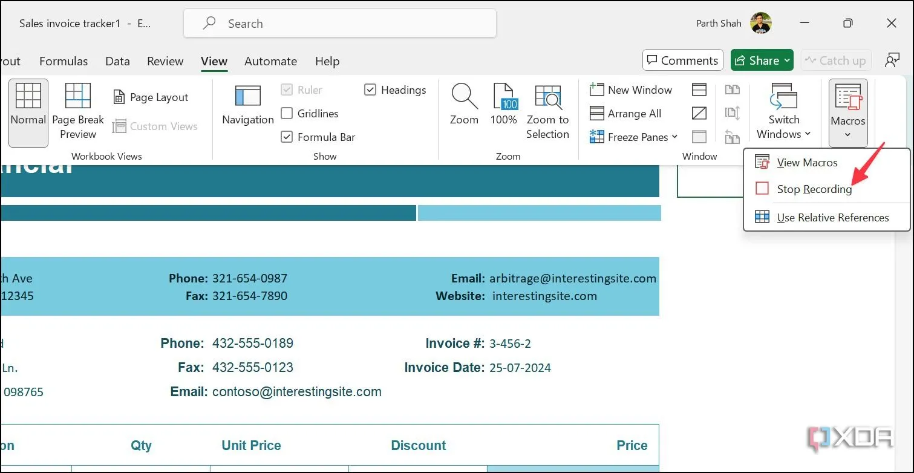Viewport: 914px width, 473px height.
Task: Click Zoom to Selection
Action: pos(547,113)
